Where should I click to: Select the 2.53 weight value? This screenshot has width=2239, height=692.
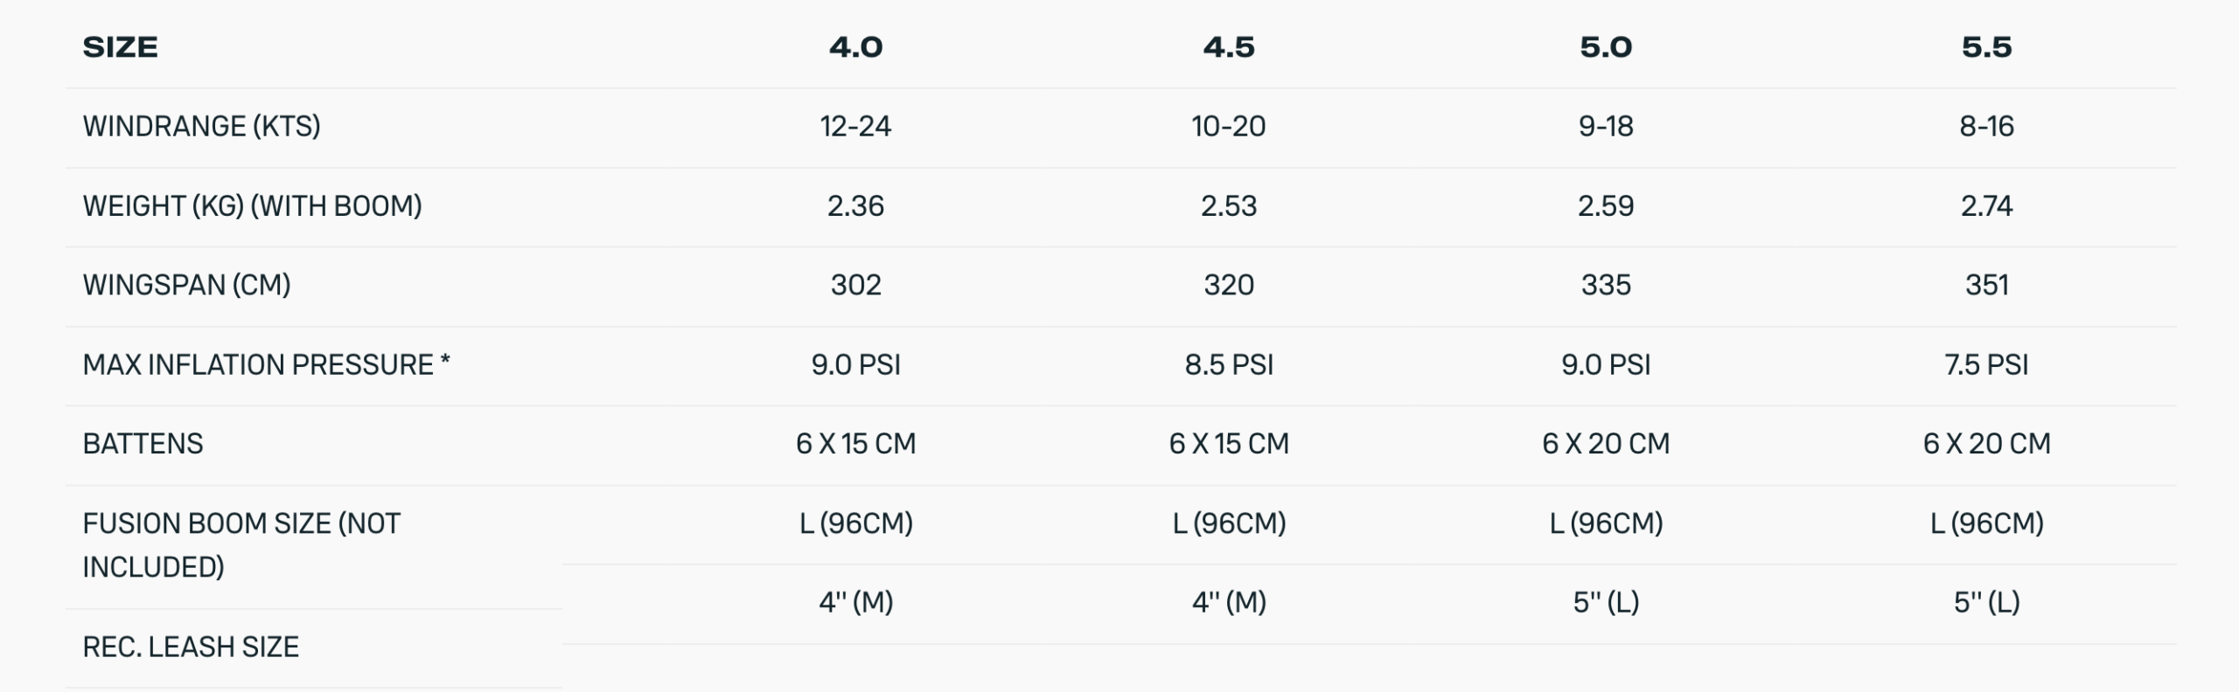click(x=1229, y=206)
